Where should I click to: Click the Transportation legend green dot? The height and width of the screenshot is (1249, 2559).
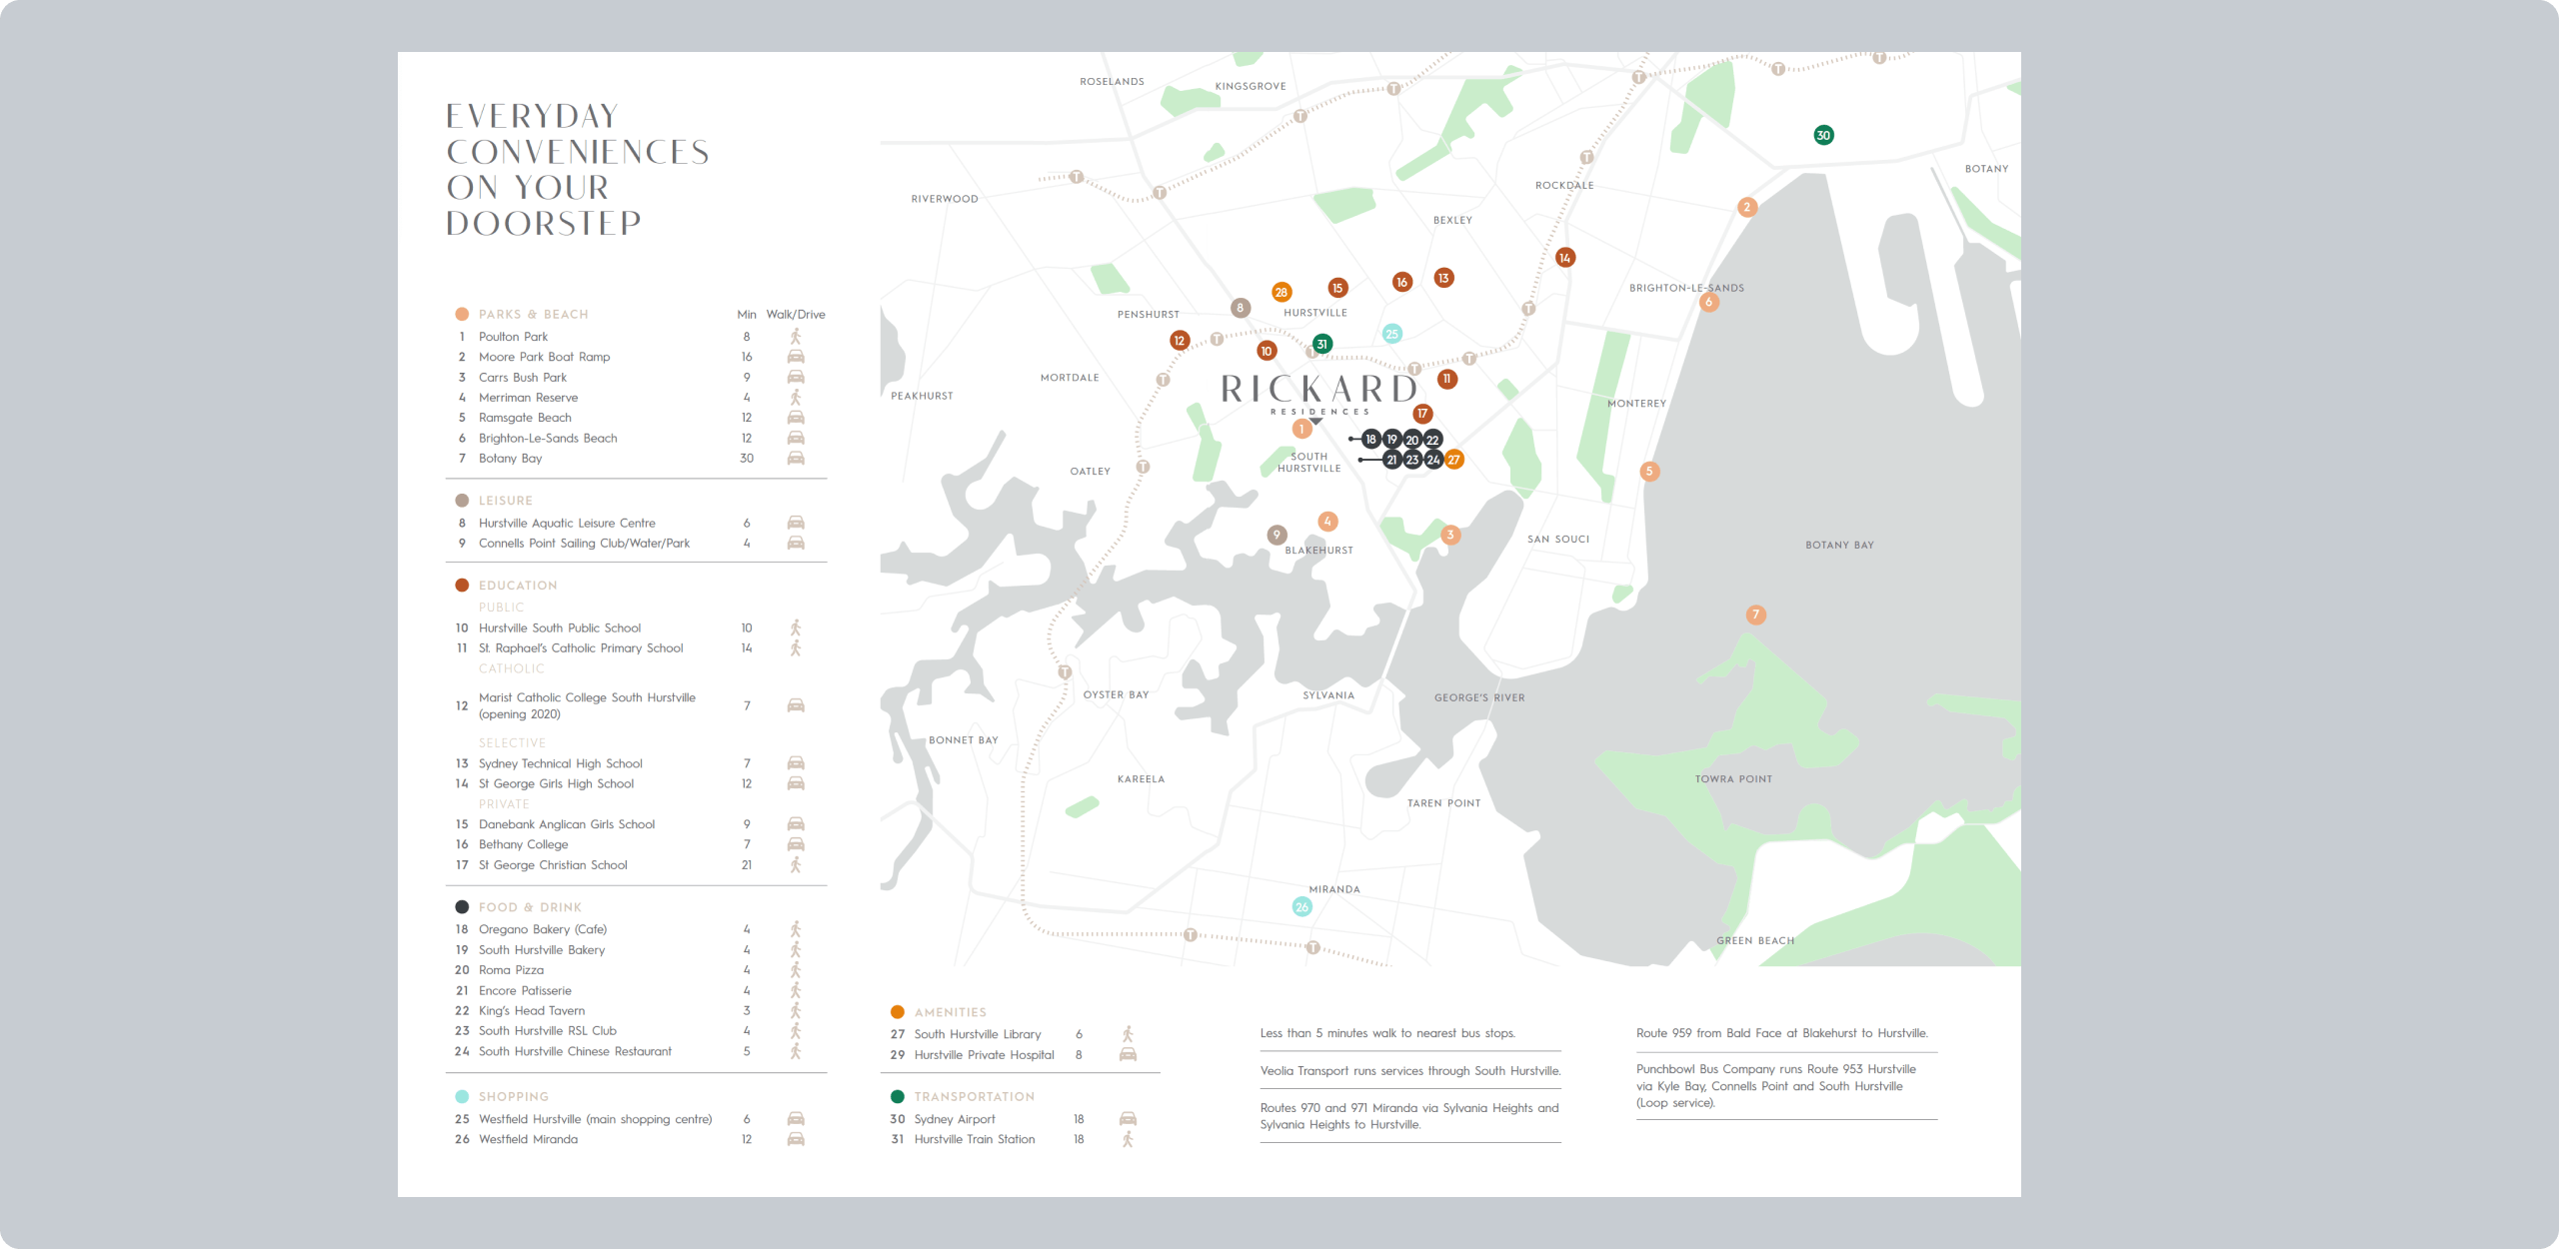[898, 1096]
